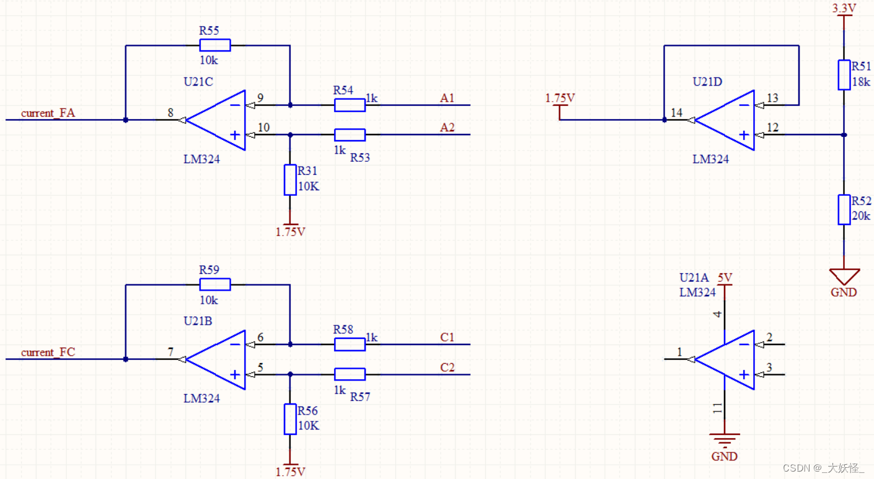The width and height of the screenshot is (874, 479).
Task: Click pin 6 number on U21B
Action: pyautogui.click(x=260, y=337)
